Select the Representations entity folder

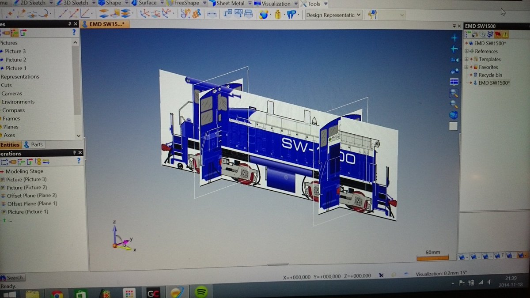point(19,76)
